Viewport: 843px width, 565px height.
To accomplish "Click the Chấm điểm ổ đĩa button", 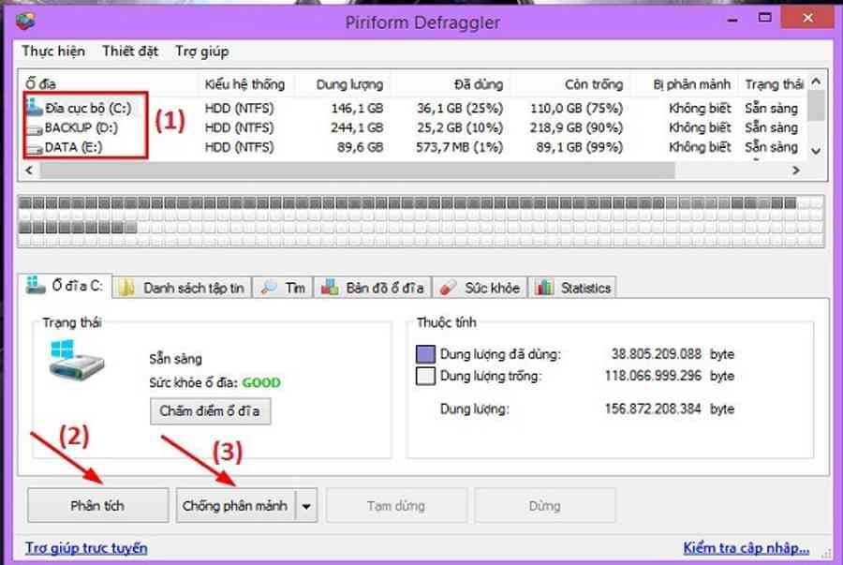I will click(x=210, y=411).
